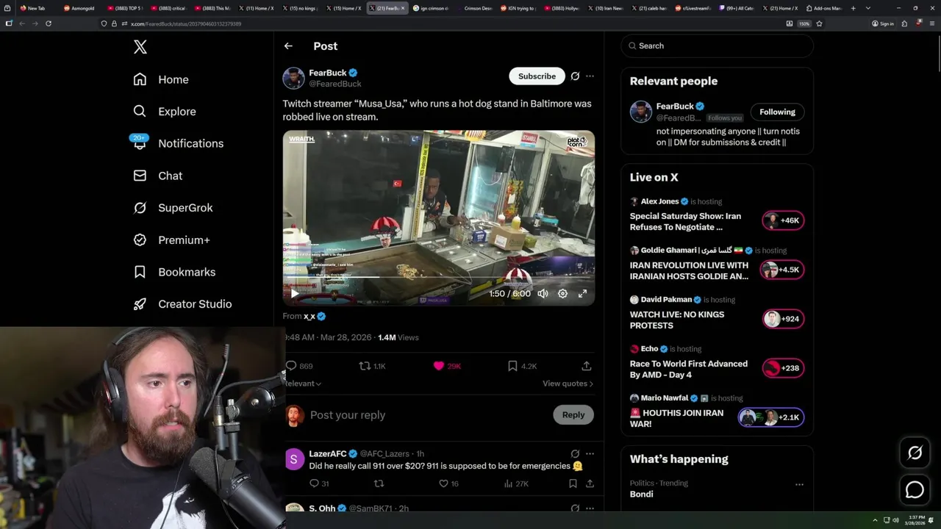Open Chat in sidebar
This screenshot has width=941, height=529.
pyautogui.click(x=158, y=176)
